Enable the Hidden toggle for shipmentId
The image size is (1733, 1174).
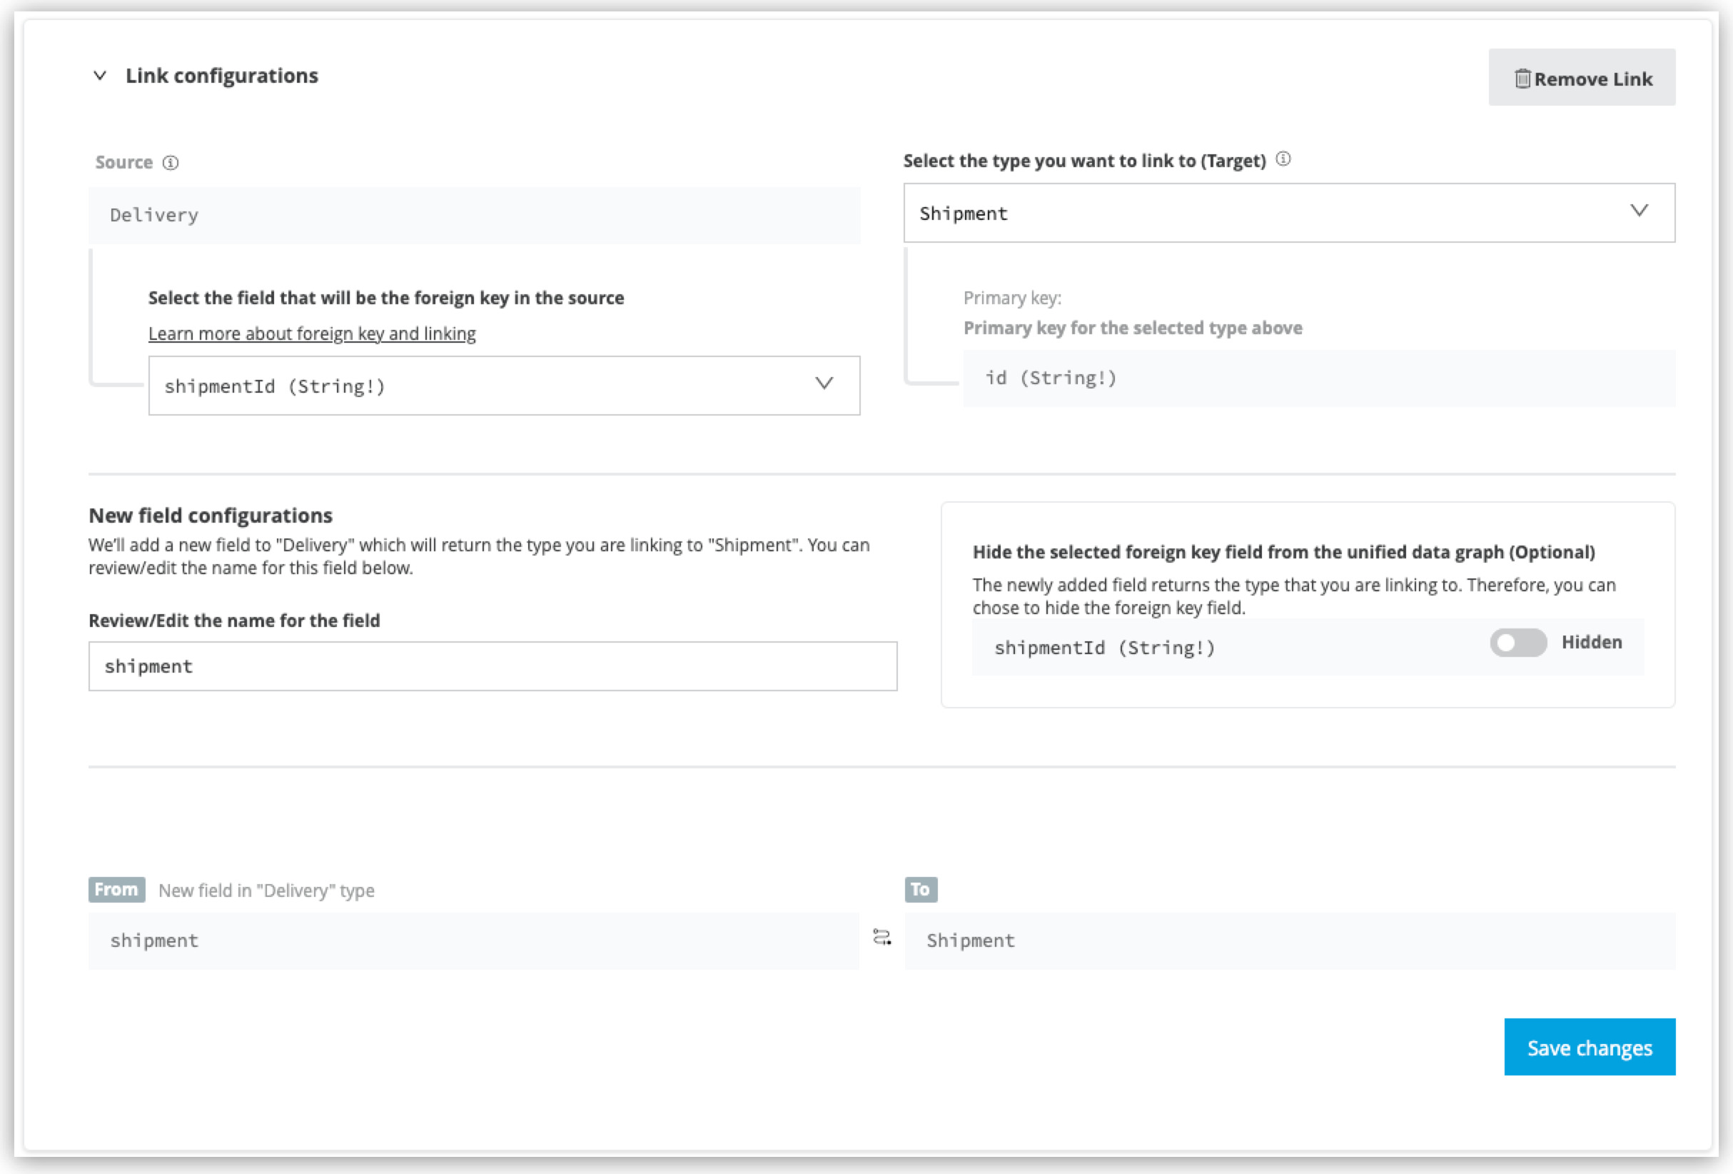coord(1517,642)
